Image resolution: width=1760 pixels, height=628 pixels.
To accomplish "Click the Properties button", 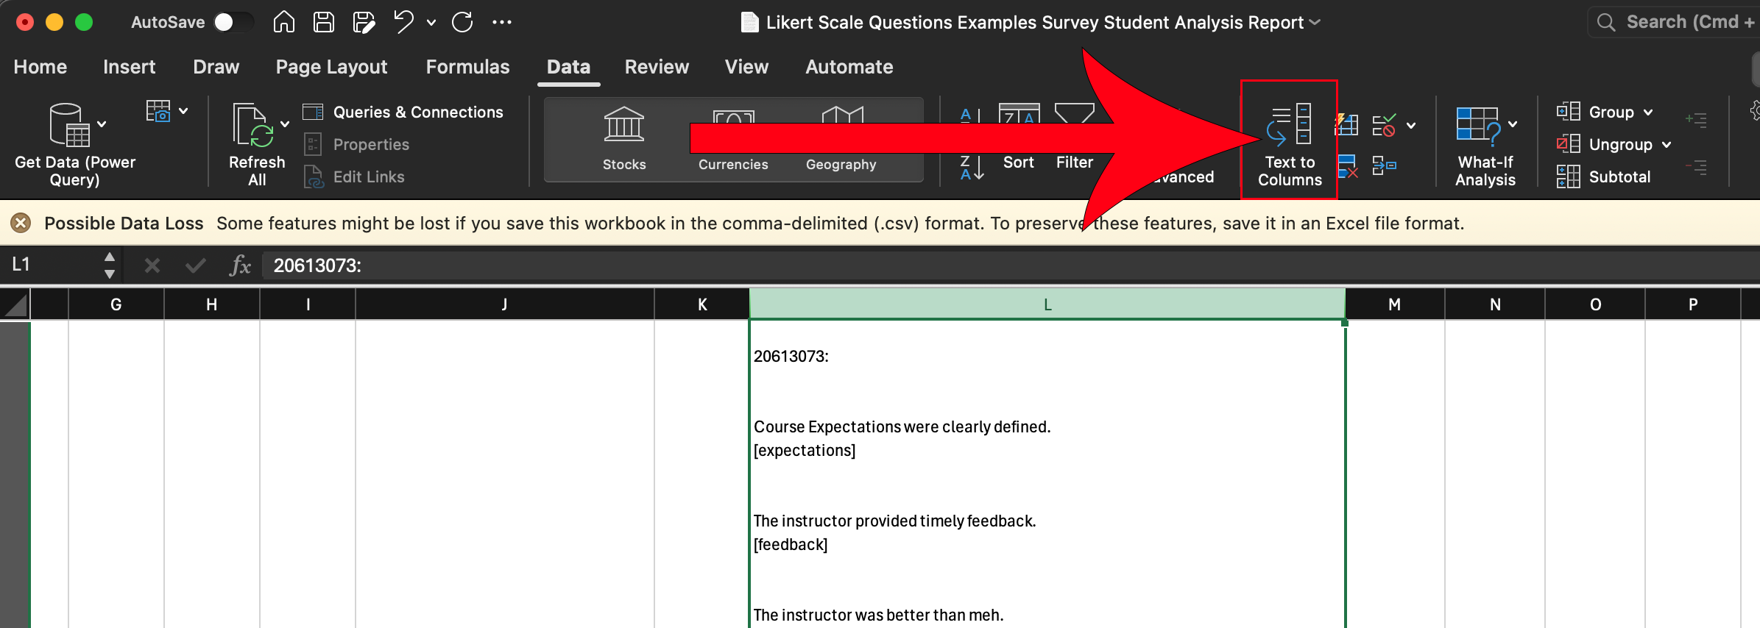I will click(357, 144).
